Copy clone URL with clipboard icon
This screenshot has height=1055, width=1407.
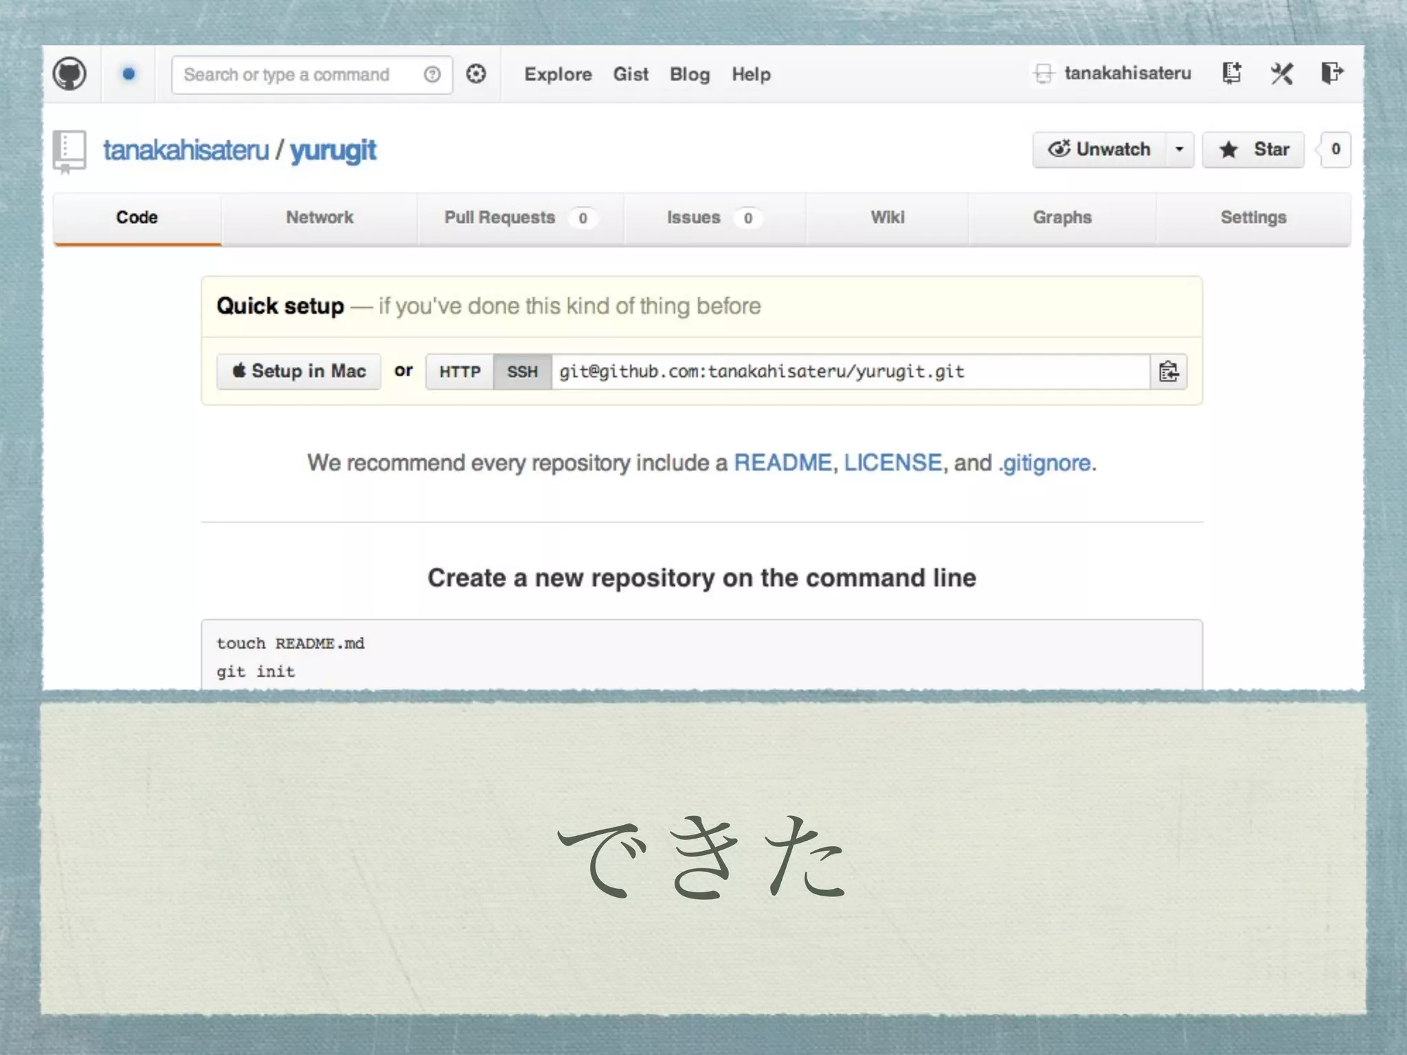[1169, 372]
